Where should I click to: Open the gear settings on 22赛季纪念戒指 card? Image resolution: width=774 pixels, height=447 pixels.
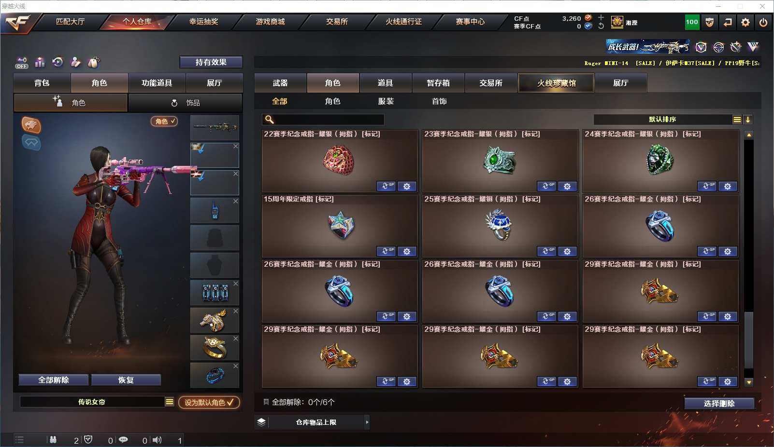click(407, 186)
